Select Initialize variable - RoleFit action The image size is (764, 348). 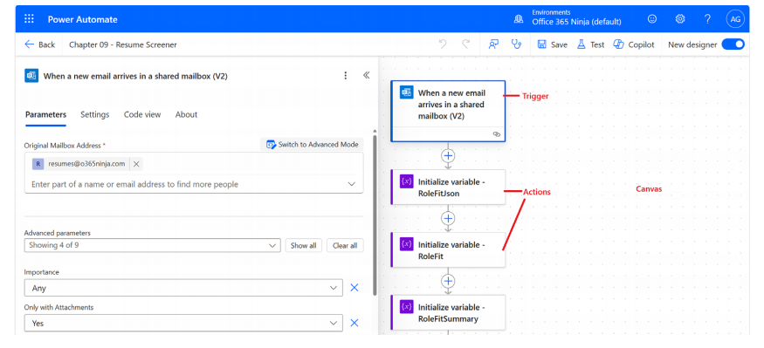pyautogui.click(x=448, y=249)
